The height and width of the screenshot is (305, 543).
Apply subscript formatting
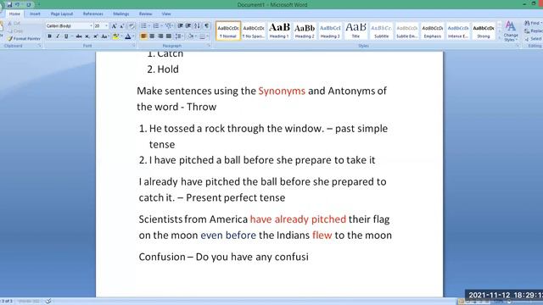coord(87,36)
